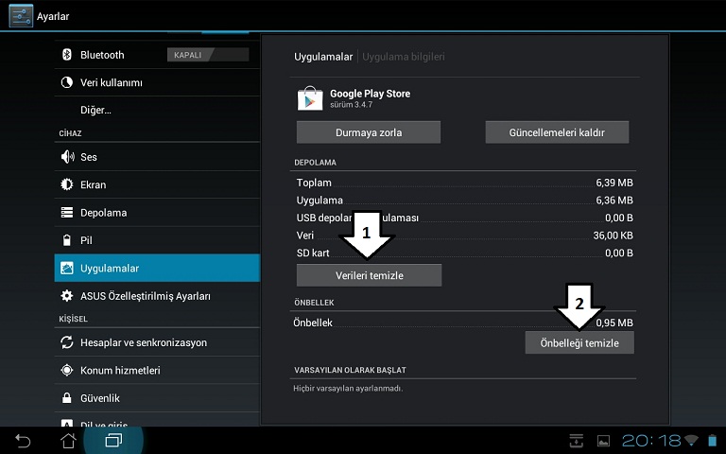Tap Güncellemeleri kaldır button

(557, 132)
